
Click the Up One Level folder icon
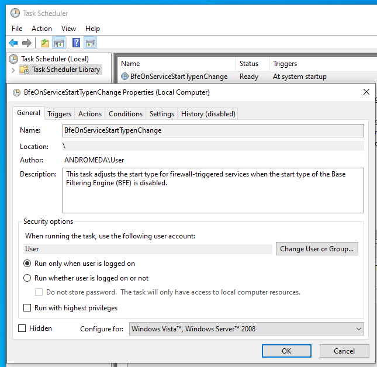[x=45, y=43]
